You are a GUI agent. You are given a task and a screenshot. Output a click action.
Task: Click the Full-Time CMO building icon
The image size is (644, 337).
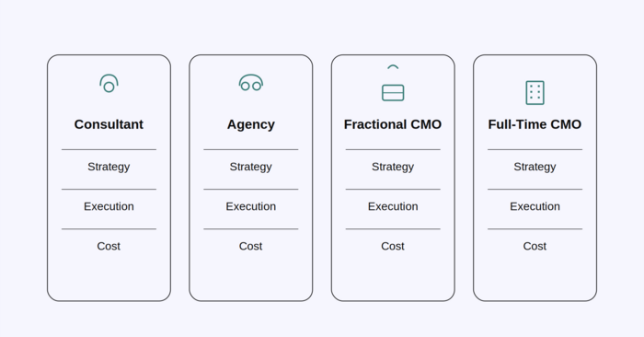[535, 92]
